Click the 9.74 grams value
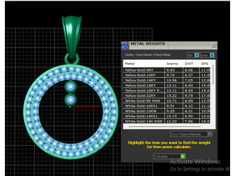The width and height of the screenshot is (235, 176). point(170,75)
